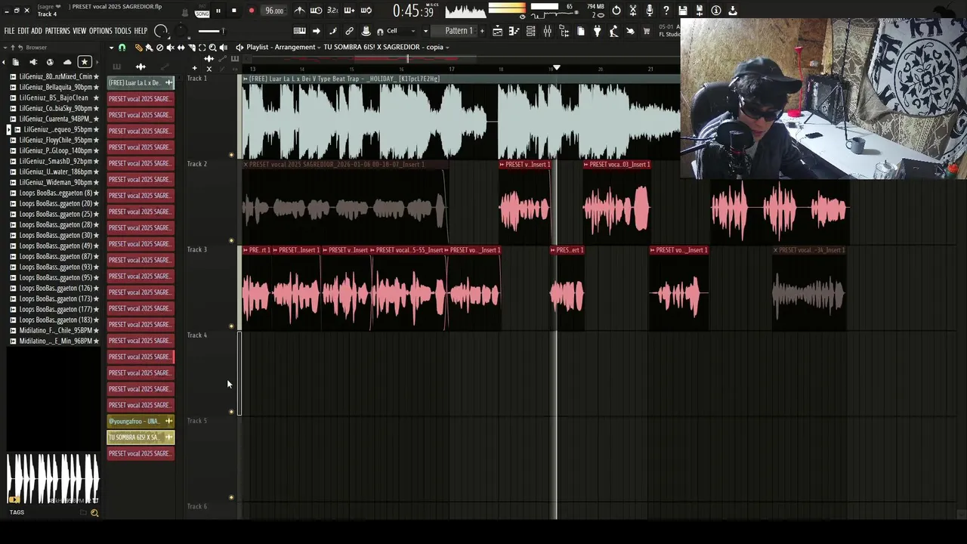This screenshot has height=544, width=967.
Task: Click the export render download icon
Action: tap(733, 11)
